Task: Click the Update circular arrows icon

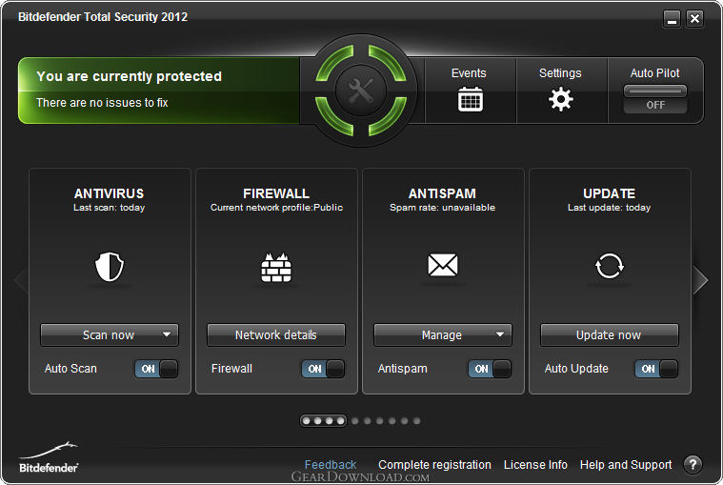Action: pos(609,266)
